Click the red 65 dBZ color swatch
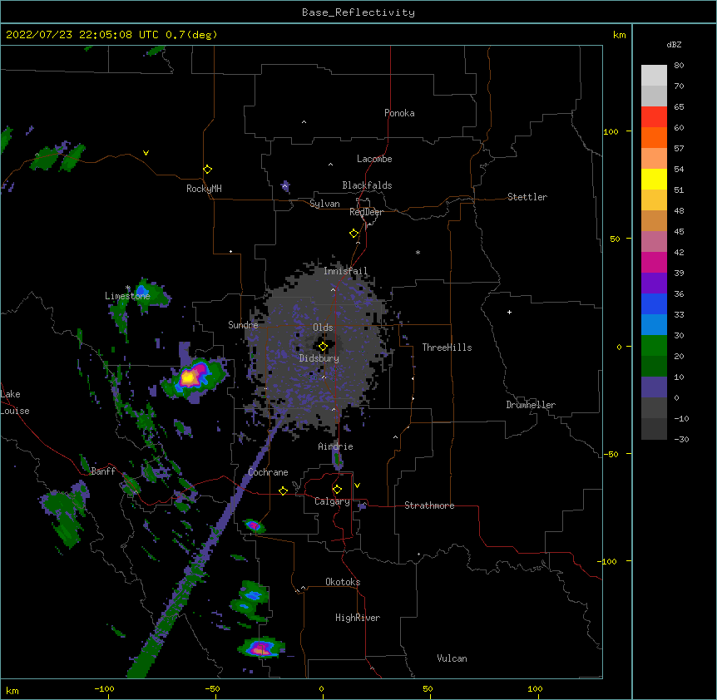Viewport: 717px width, 700px height. tap(654, 116)
